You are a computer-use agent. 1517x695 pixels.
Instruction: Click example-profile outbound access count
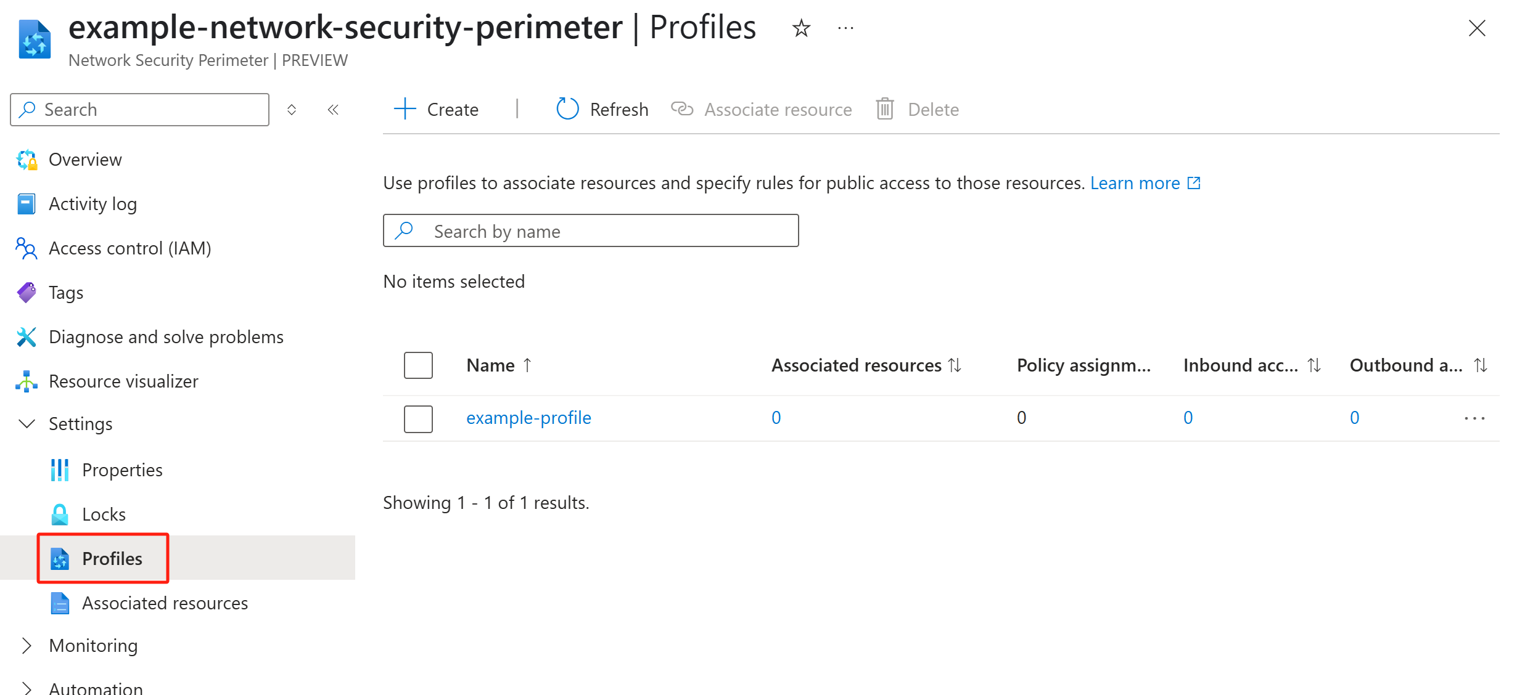point(1354,418)
